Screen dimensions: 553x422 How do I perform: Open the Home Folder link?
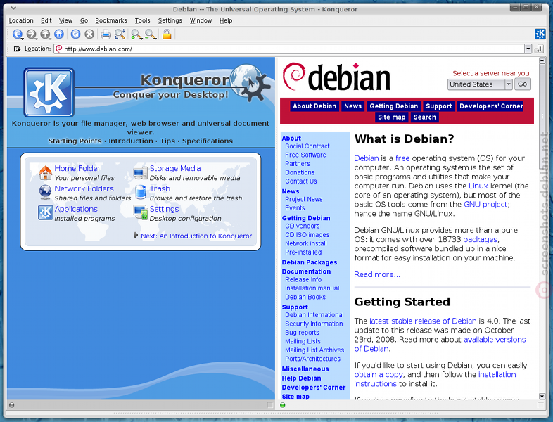pyautogui.click(x=77, y=168)
